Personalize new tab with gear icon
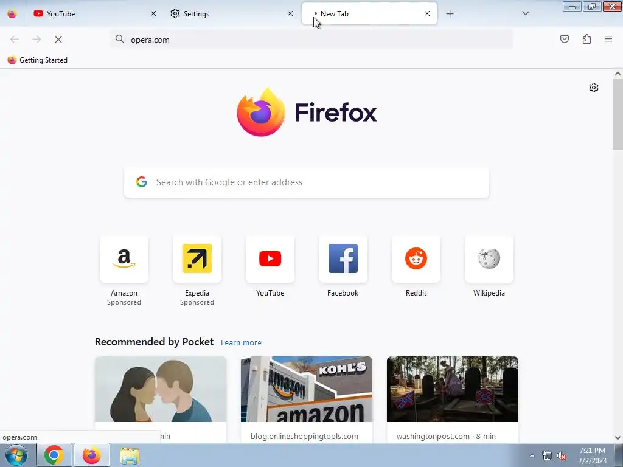The width and height of the screenshot is (623, 467). (594, 88)
